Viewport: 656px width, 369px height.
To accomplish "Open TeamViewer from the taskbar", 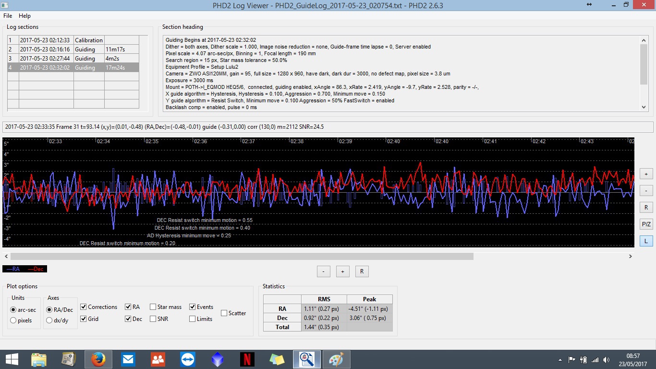I will pyautogui.click(x=187, y=359).
